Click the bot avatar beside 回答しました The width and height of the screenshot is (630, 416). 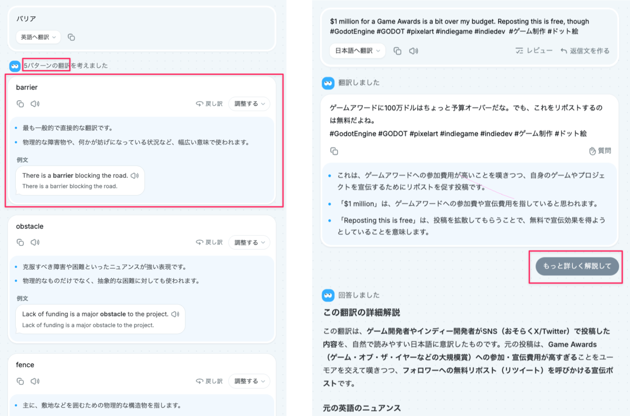point(328,295)
